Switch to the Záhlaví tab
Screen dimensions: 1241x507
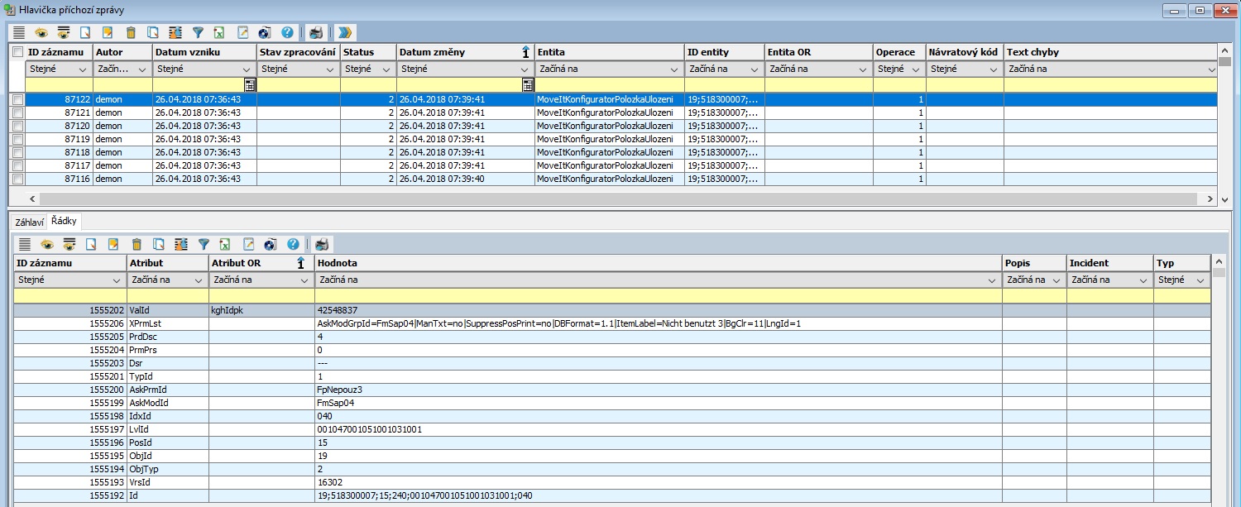click(x=28, y=222)
